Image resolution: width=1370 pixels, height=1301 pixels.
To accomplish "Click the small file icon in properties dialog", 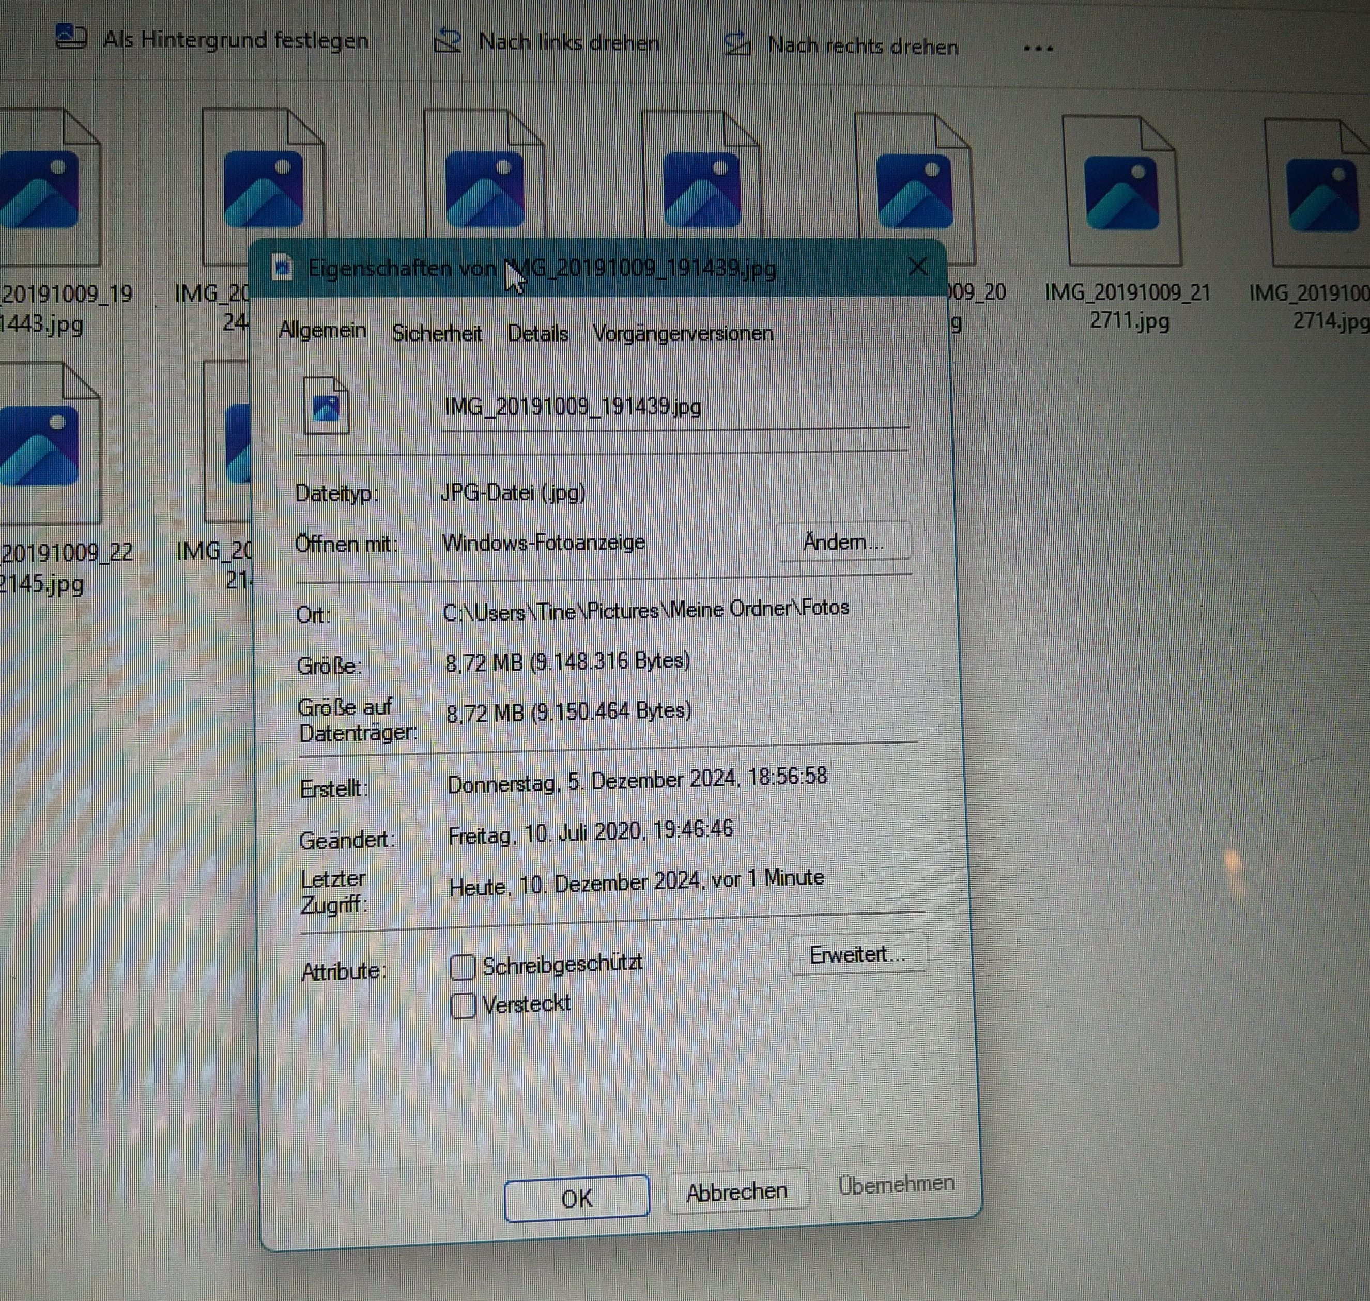I will click(x=326, y=406).
